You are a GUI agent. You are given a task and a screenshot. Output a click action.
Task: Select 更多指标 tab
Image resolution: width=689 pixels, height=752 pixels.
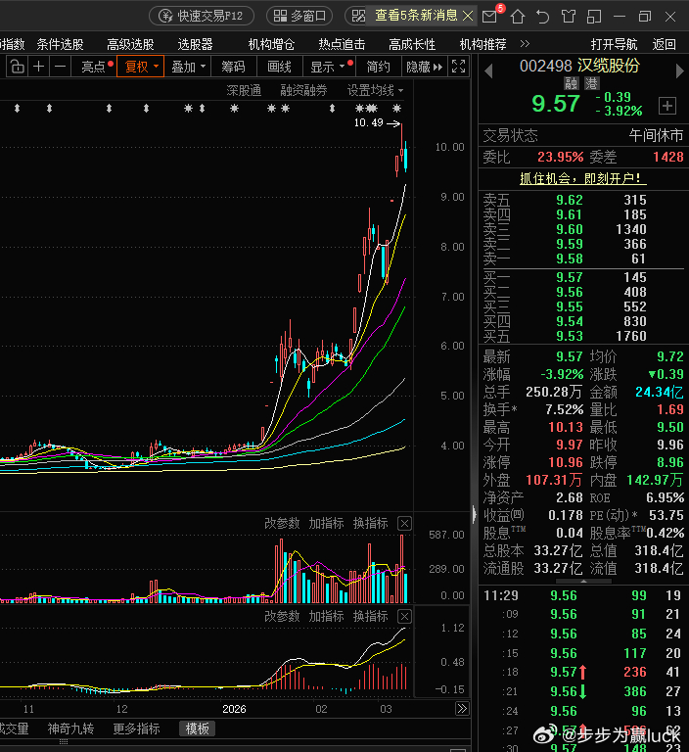(136, 728)
